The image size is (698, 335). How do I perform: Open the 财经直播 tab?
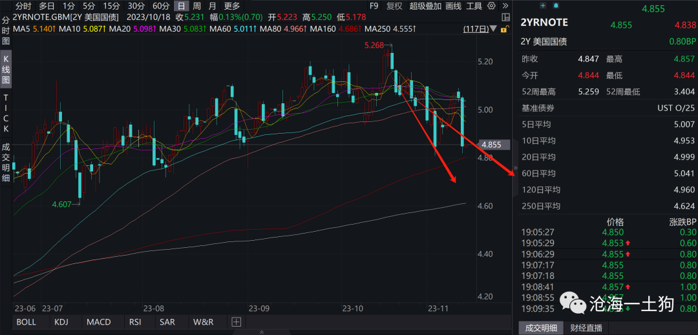tap(586, 328)
